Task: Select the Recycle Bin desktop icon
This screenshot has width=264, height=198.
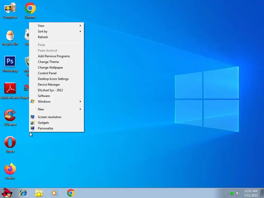Action: 10,38
